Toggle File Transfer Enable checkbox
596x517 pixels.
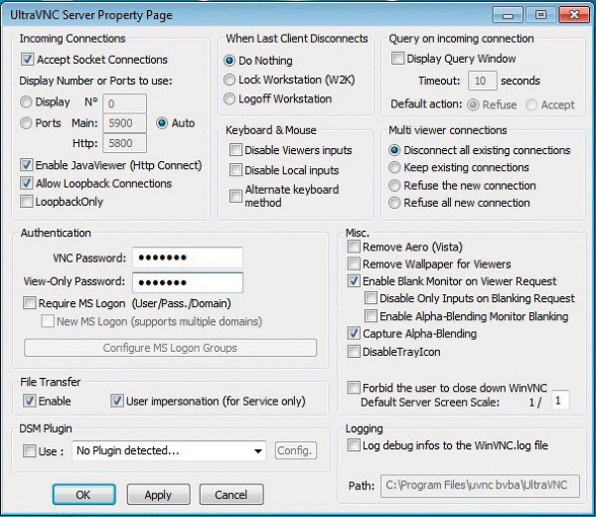[29, 401]
